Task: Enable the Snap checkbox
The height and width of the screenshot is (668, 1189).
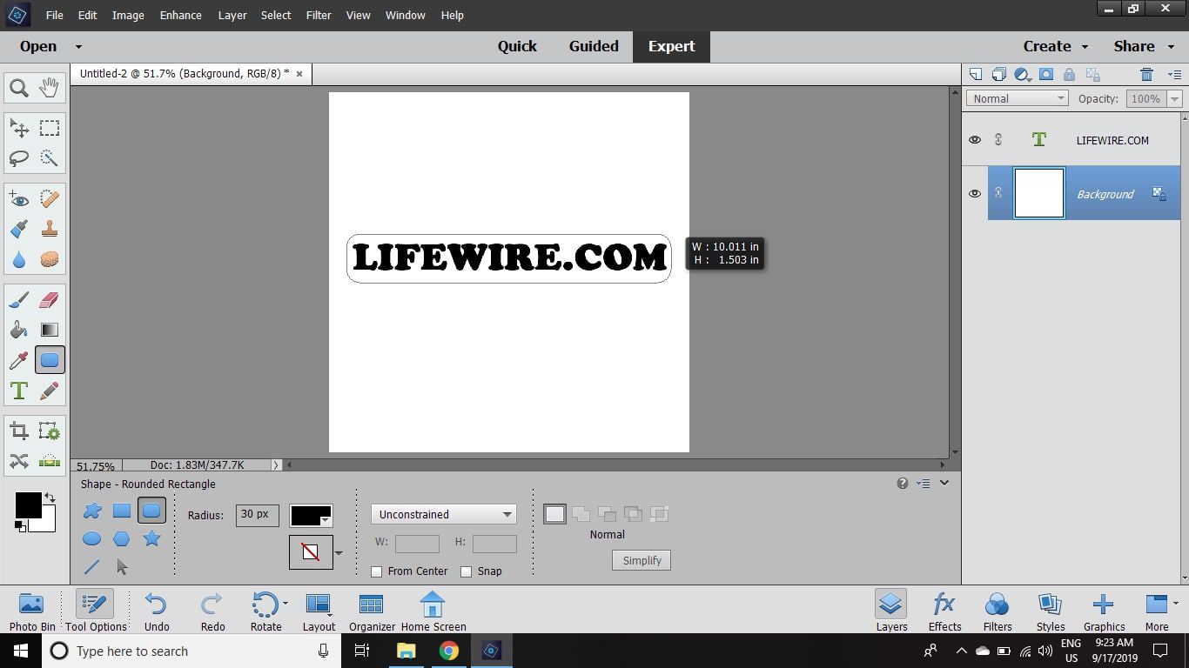Action: click(466, 571)
